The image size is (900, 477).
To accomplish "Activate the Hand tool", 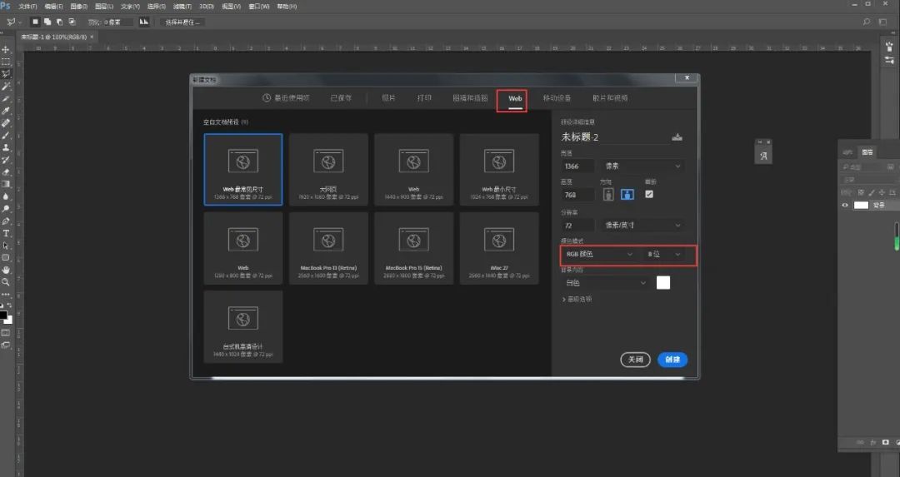I will pyautogui.click(x=6, y=270).
